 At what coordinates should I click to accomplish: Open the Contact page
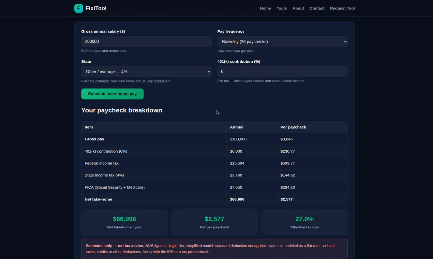(x=317, y=8)
